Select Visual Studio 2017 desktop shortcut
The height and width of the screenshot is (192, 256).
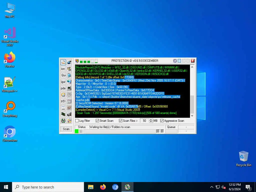coord(10,36)
